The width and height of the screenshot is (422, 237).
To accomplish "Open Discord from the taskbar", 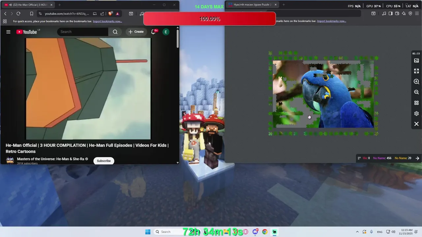I will (x=255, y=232).
